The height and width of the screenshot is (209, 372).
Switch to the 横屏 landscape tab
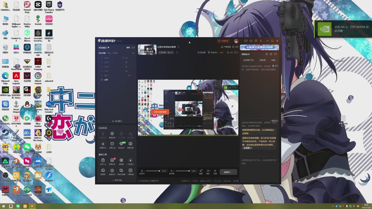tap(128, 48)
